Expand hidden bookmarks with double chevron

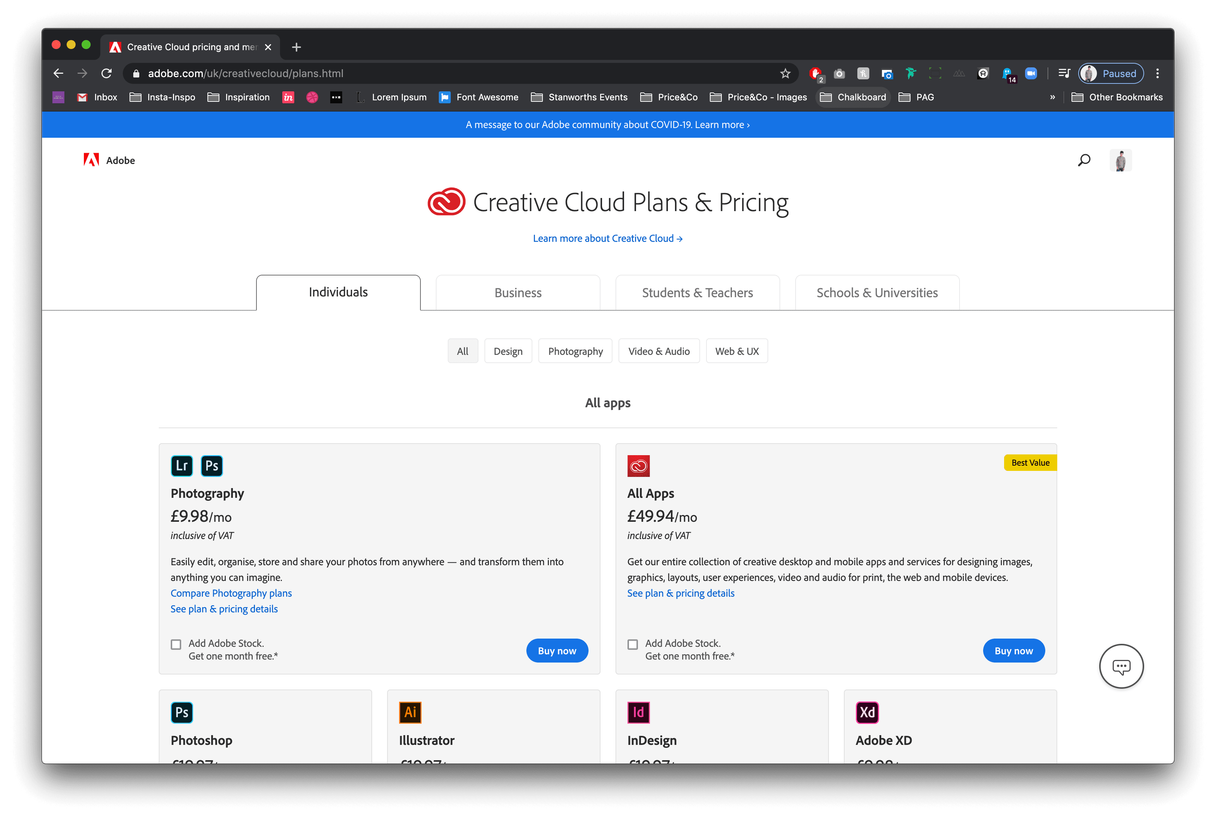point(1052,97)
